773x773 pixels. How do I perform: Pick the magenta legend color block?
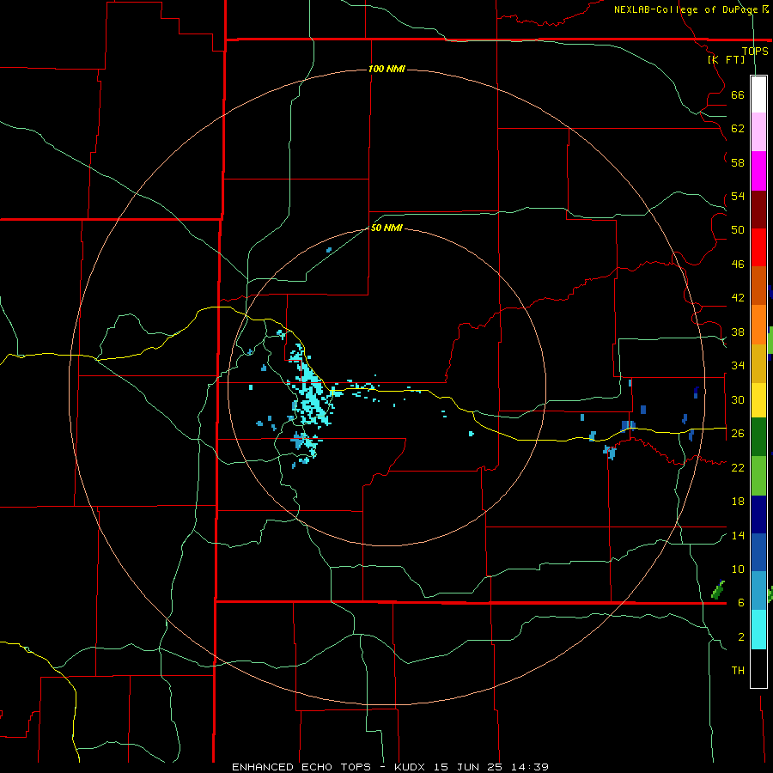tap(758, 171)
